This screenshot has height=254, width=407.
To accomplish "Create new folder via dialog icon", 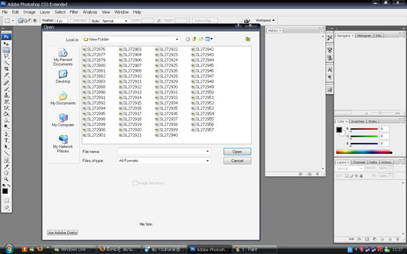I will pos(201,39).
